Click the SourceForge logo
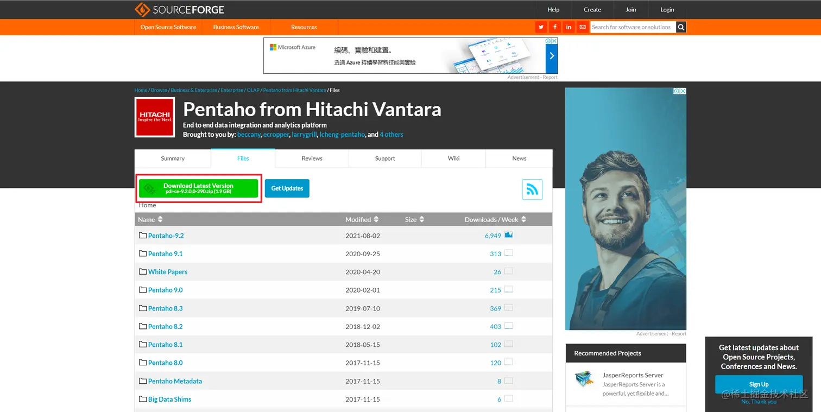This screenshot has height=412, width=821. coord(179,10)
